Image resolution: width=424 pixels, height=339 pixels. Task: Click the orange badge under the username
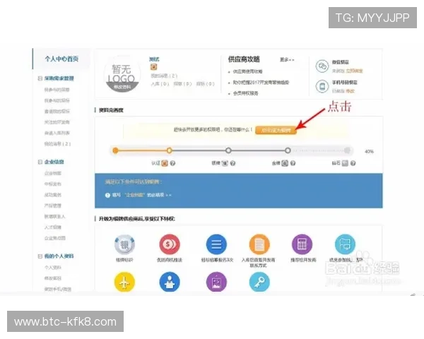[153, 67]
